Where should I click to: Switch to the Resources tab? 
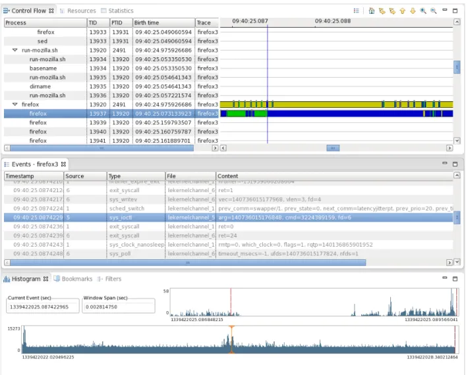pyautogui.click(x=78, y=11)
